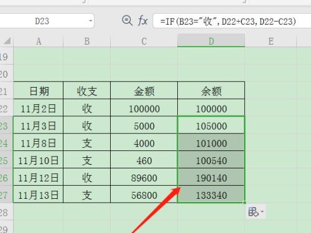Select column B header
The image size is (311, 233).
point(87,41)
